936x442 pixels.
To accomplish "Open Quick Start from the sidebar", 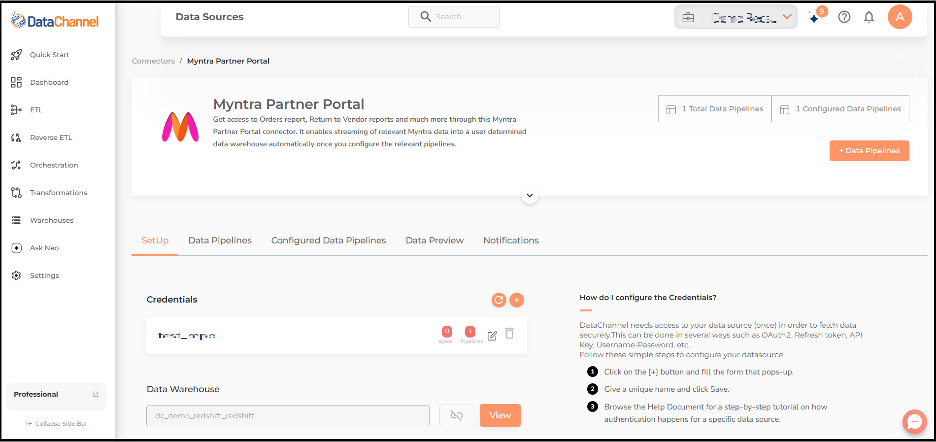I will (49, 55).
